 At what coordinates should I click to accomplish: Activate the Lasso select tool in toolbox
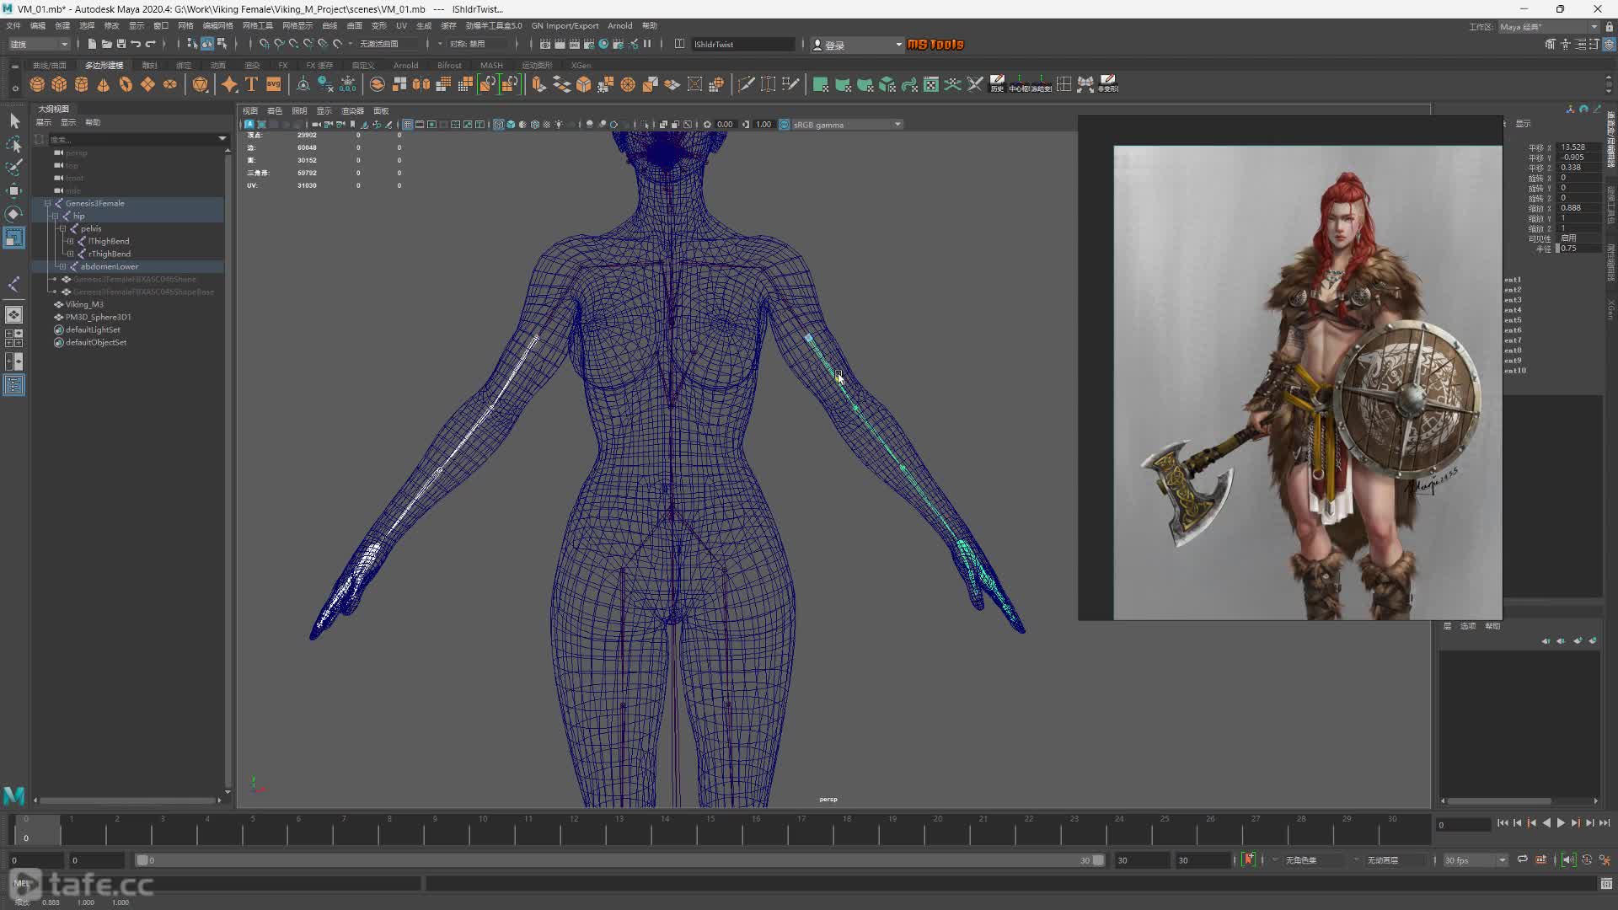click(13, 145)
